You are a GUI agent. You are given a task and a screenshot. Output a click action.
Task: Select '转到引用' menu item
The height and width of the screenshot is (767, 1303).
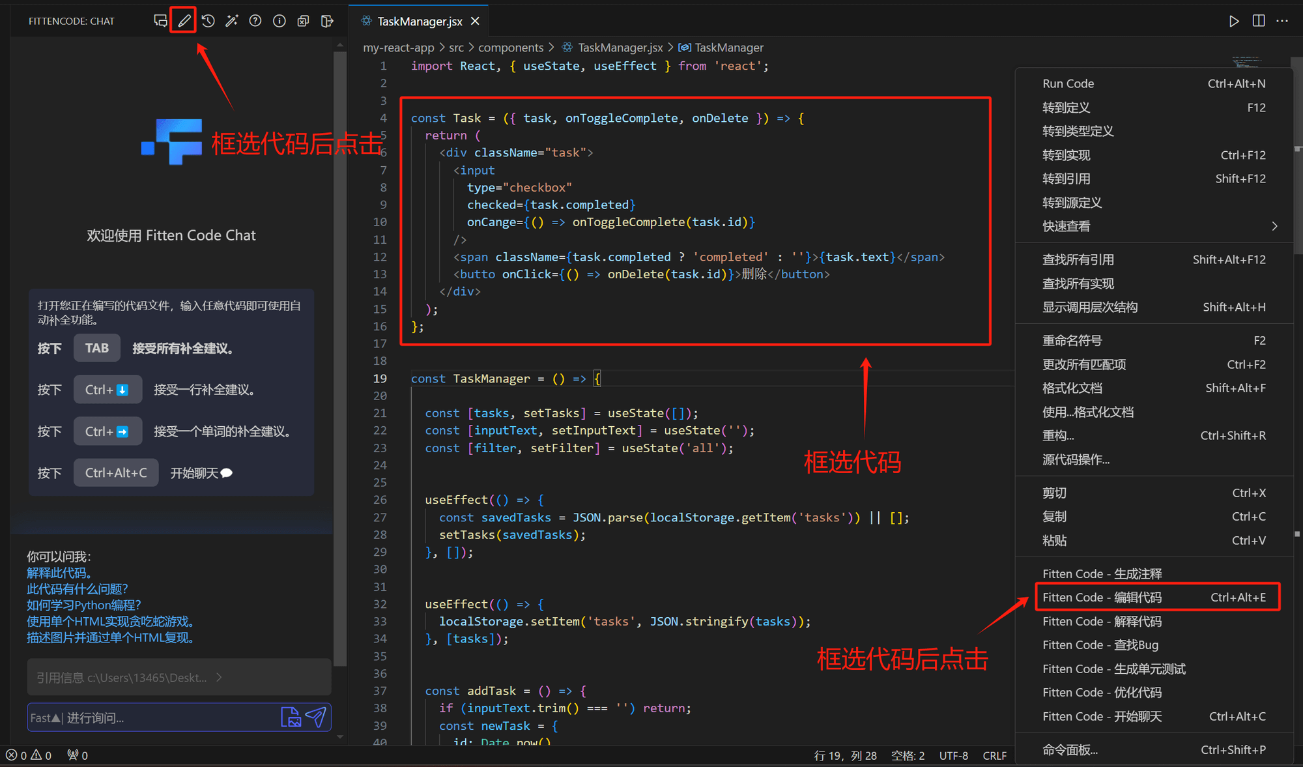(1154, 179)
